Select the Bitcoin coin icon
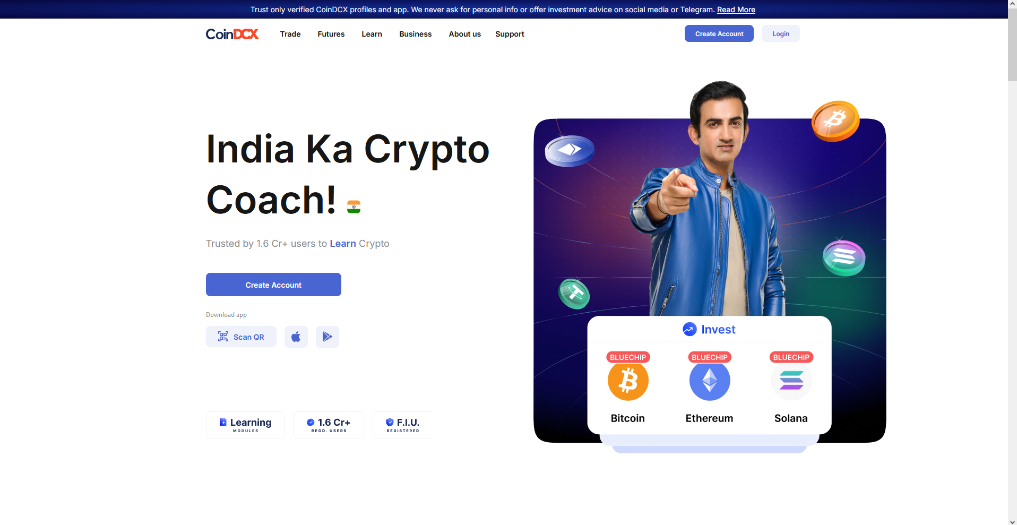Image resolution: width=1017 pixels, height=525 pixels. (x=628, y=381)
